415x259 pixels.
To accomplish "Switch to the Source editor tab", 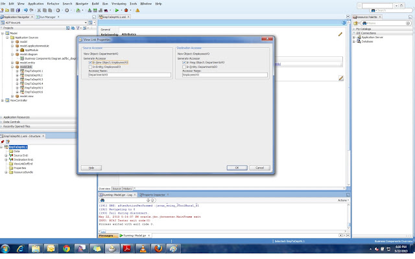I will (117, 188).
